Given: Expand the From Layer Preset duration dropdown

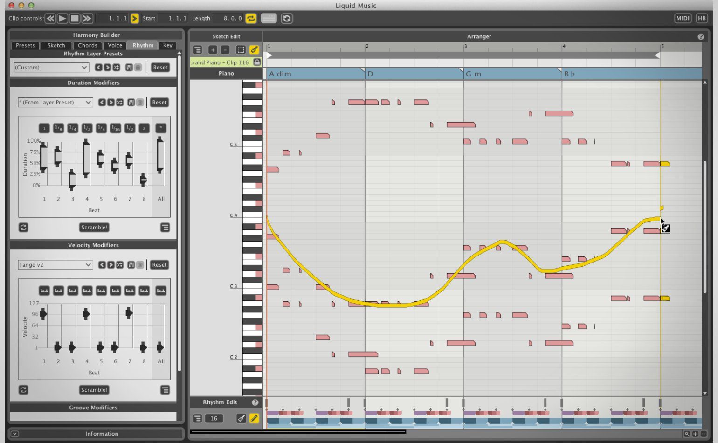Looking at the screenshot, I should pos(55,103).
